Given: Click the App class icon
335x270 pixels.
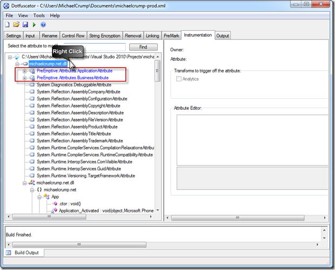Looking at the screenshot, I should coord(46,197).
